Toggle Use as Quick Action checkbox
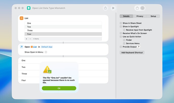This screenshot has width=174, height=103. pyautogui.click(x=121, y=37)
